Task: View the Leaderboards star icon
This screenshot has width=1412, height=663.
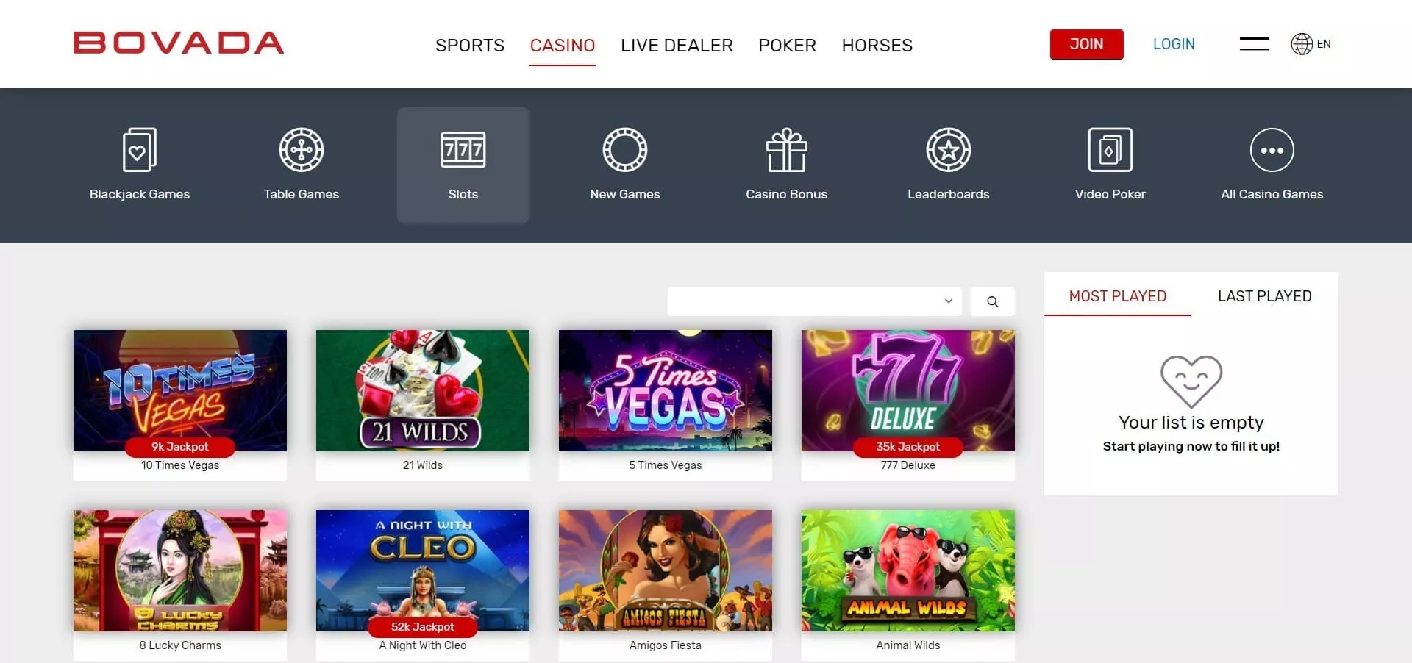Action: 949,150
